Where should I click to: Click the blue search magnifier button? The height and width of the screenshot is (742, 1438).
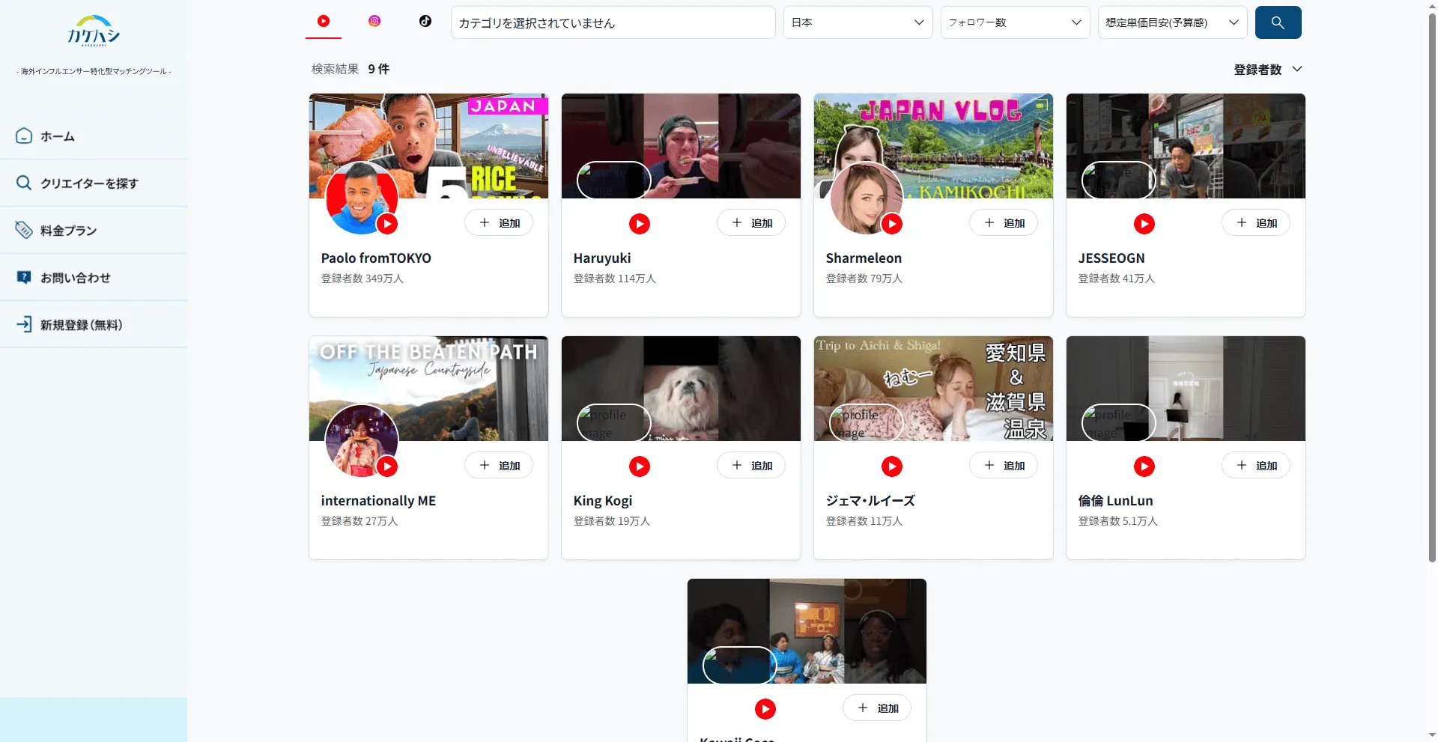[x=1278, y=22]
